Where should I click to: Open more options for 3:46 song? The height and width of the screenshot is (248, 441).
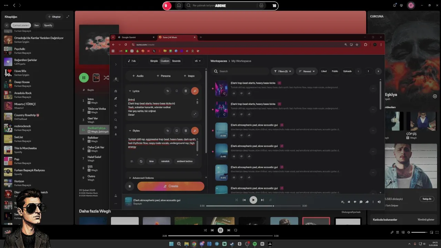click(373, 152)
